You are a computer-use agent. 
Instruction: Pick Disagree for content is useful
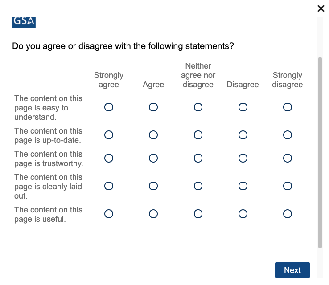(243, 214)
